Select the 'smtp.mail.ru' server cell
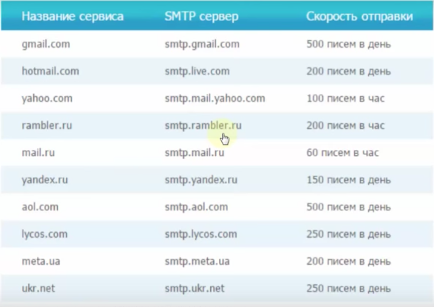Viewport: 434px width, 307px height. (x=194, y=153)
